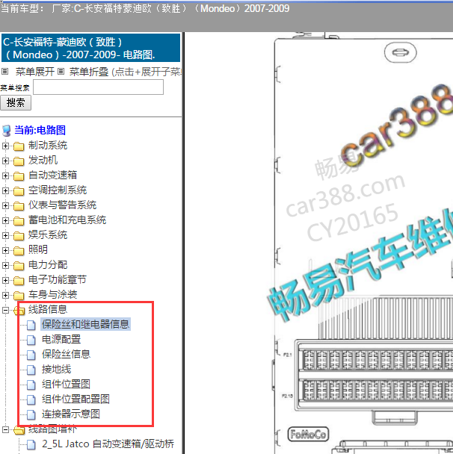The image size is (453, 454).
Task: Click the 空调控制系统 folder icon
Action: (19, 191)
